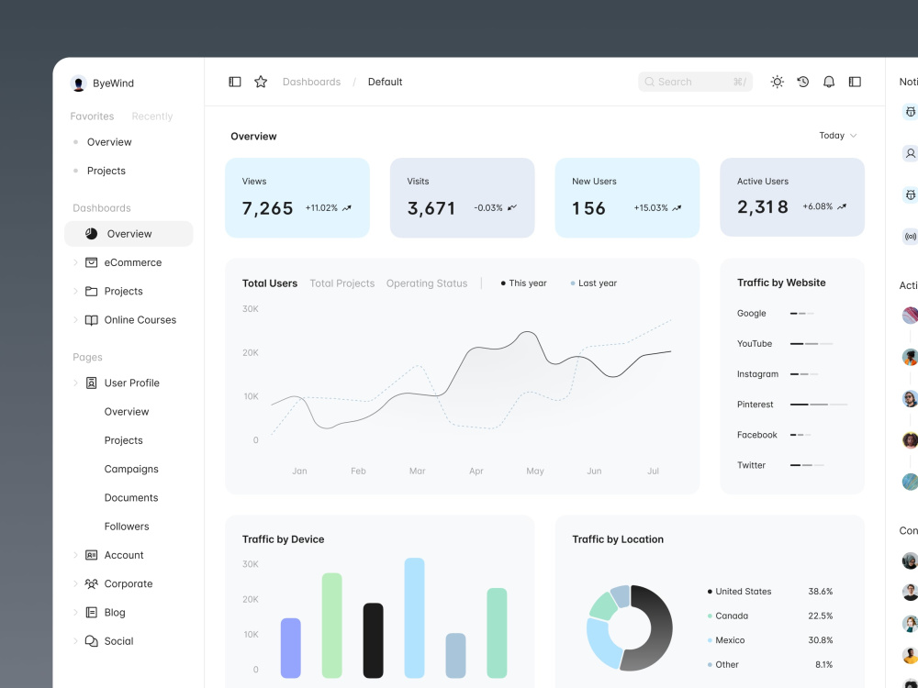
Task: Switch theme with the sun icon
Action: click(777, 82)
